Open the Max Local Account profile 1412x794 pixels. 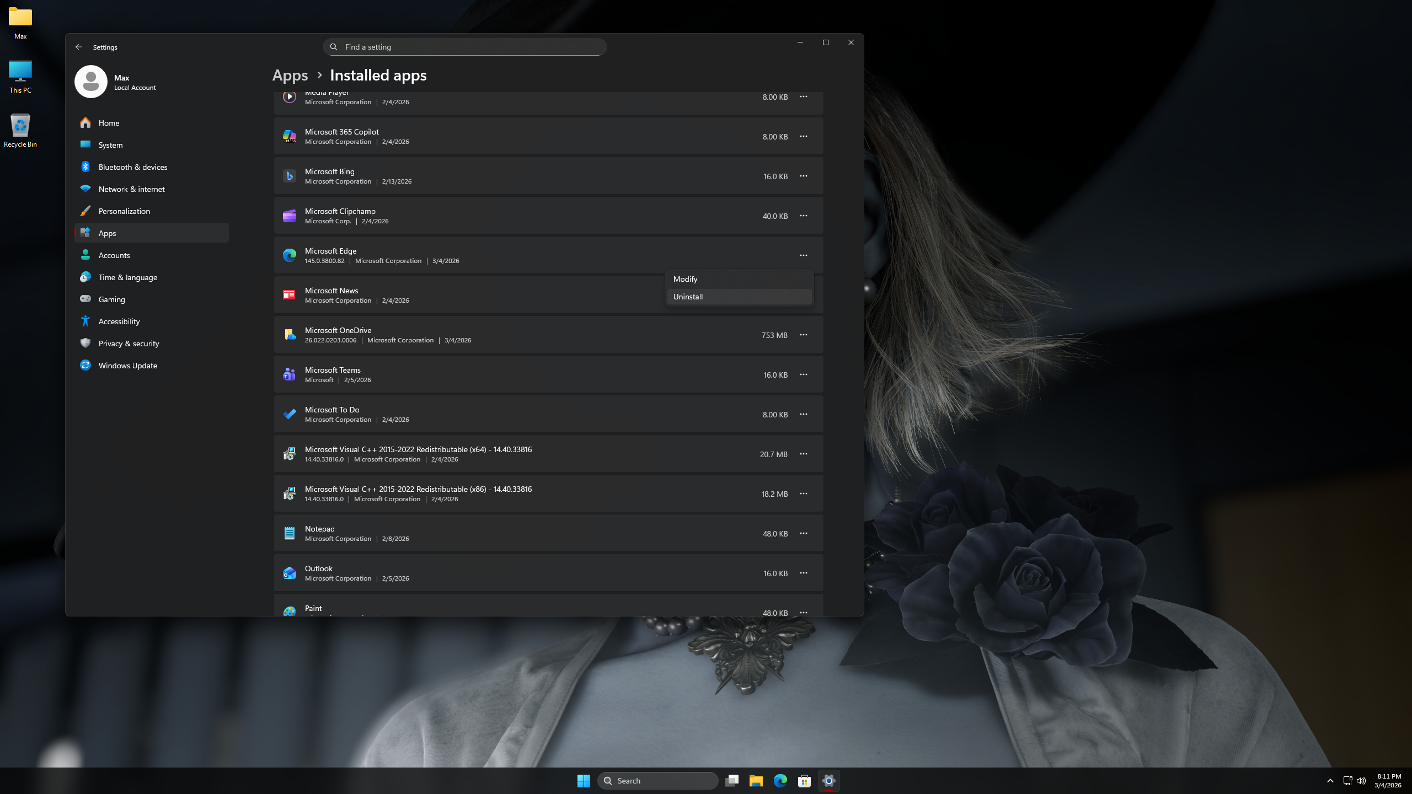point(117,82)
